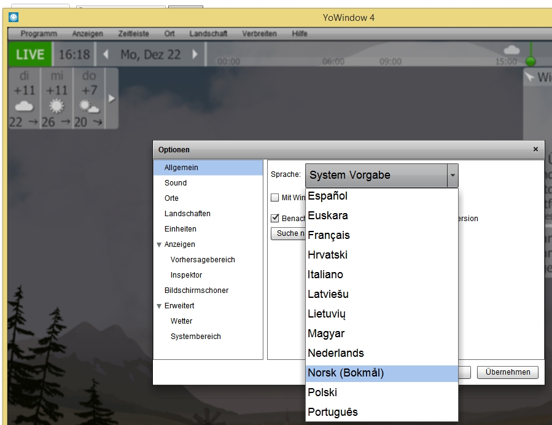Screen dimensions: 552x425
Task: Click the LIVE mode button
Action: (30, 55)
